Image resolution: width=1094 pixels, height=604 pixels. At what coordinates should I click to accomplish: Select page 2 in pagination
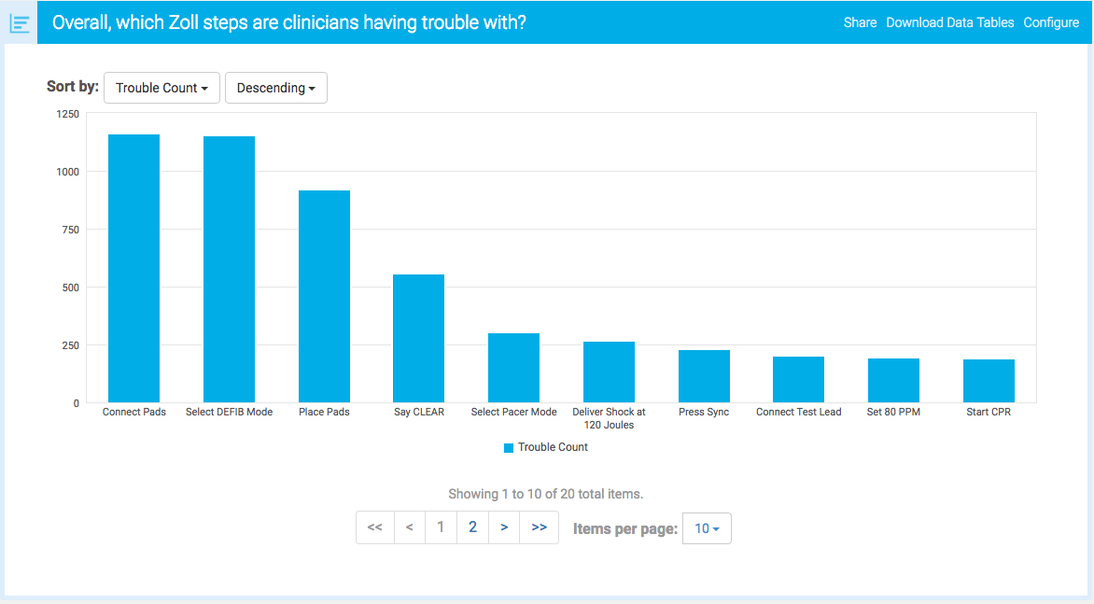coord(473,527)
